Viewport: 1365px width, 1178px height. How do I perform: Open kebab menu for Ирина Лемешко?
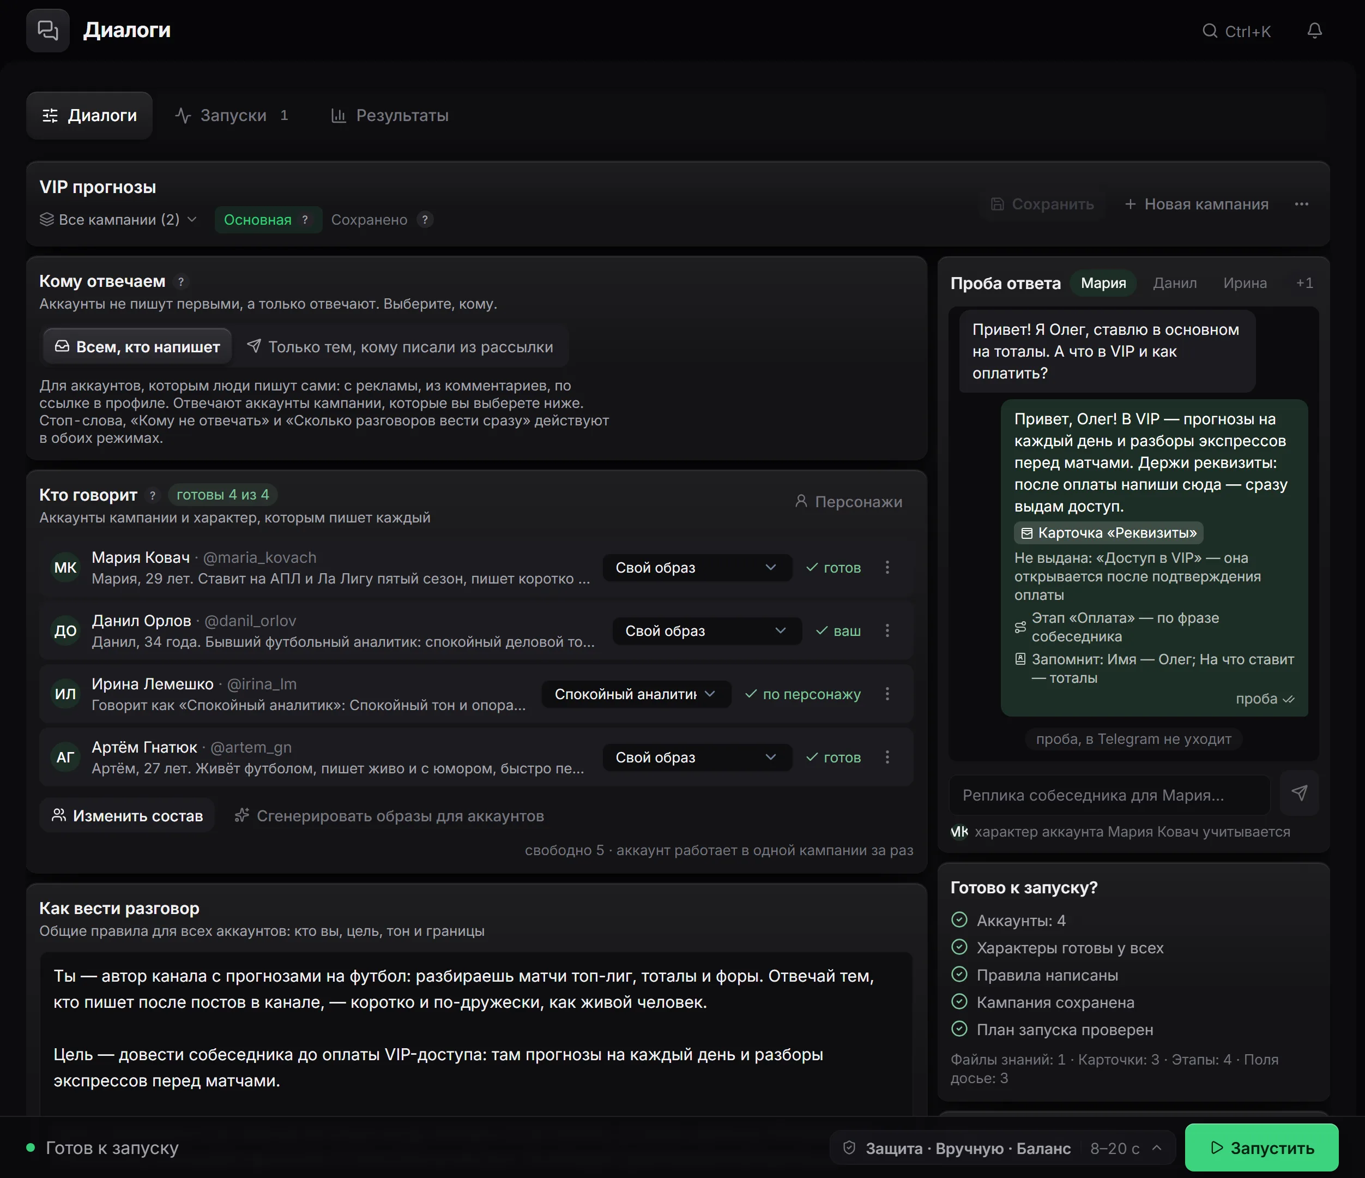click(887, 694)
